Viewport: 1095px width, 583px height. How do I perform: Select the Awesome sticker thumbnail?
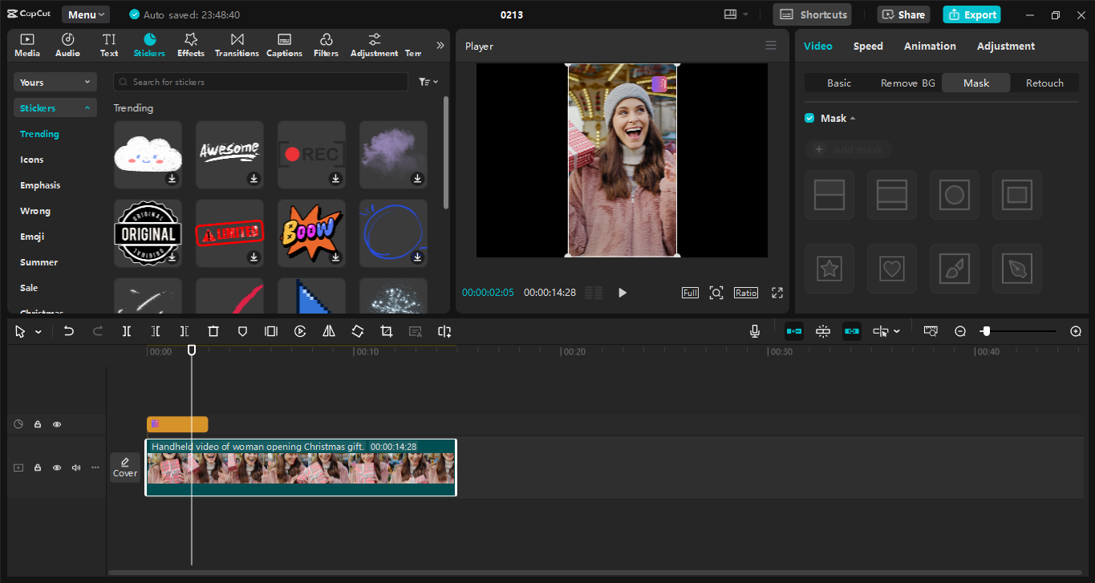coord(229,154)
